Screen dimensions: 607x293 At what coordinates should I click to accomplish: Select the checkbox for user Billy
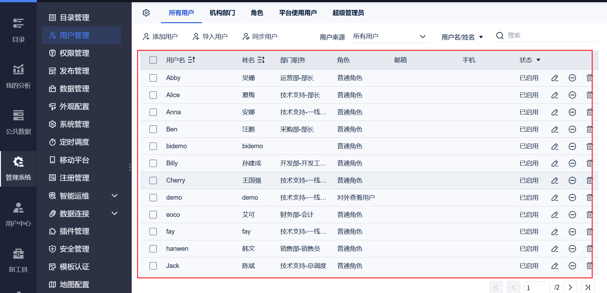tap(153, 163)
